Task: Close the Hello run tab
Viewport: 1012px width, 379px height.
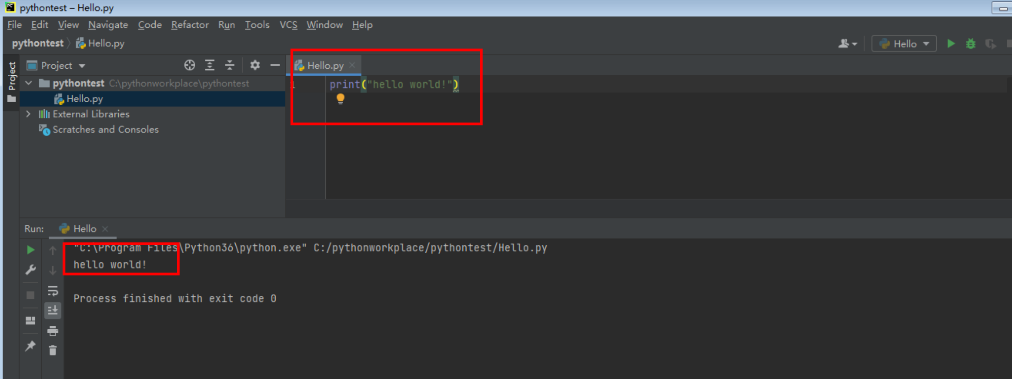Action: click(x=105, y=229)
